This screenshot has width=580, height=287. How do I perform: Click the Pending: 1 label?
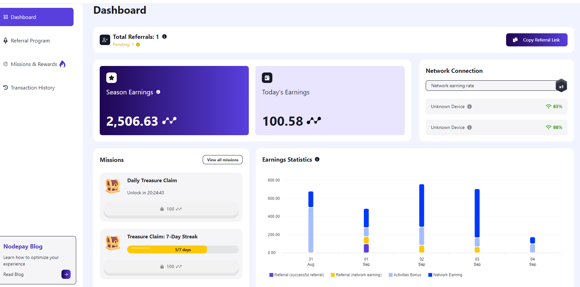click(x=123, y=45)
